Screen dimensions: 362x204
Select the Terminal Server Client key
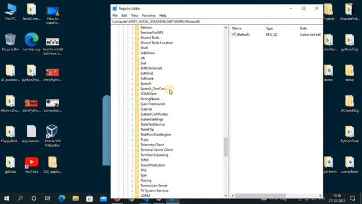157,150
